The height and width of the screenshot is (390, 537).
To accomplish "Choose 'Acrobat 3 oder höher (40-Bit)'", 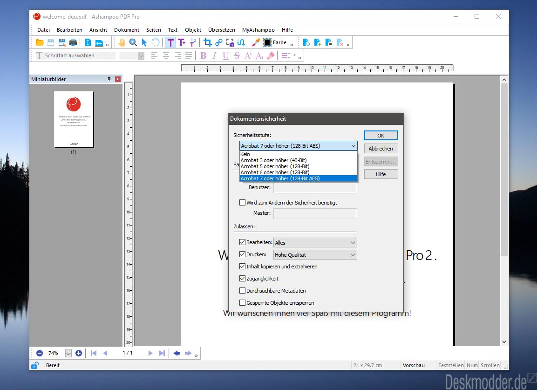I will (x=298, y=160).
